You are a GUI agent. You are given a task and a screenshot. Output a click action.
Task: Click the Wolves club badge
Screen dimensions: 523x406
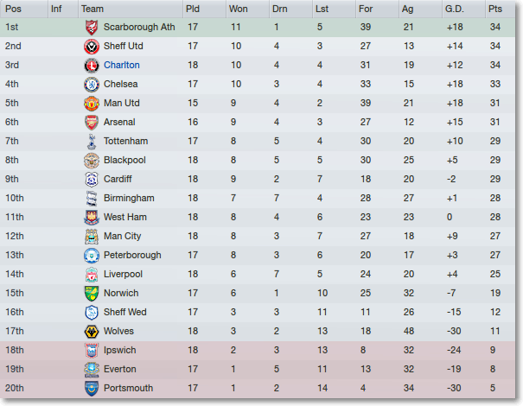[92, 332]
